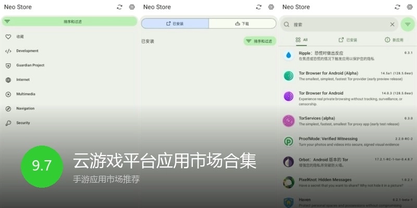Select the All tab in right panel
Viewport: 417px width, 208px height.
(x=302, y=40)
